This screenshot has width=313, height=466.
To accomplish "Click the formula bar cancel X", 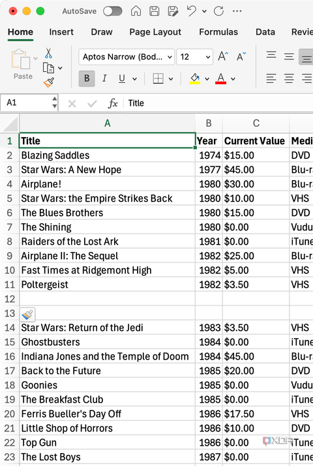I will tap(72, 104).
